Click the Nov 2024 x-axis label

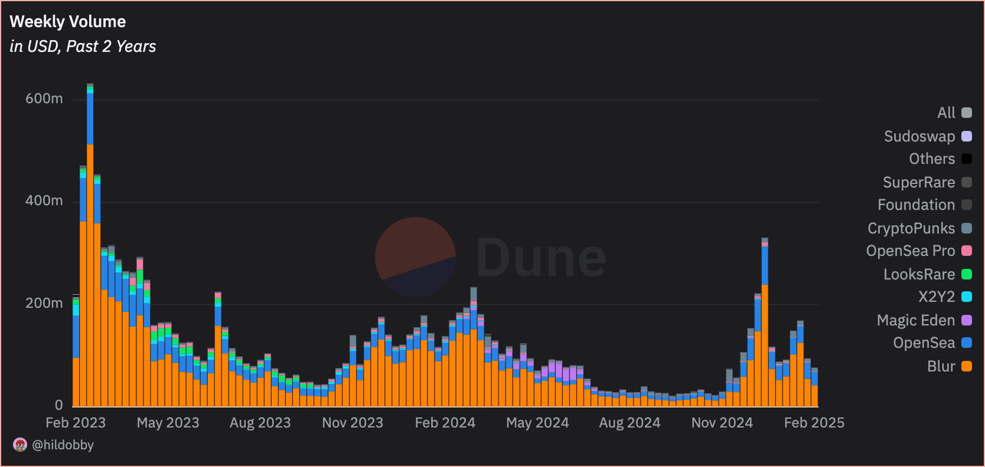pyautogui.click(x=722, y=423)
